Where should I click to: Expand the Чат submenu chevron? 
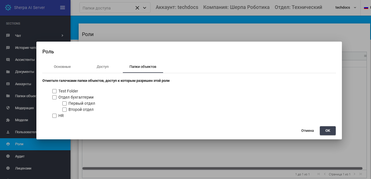62,35
